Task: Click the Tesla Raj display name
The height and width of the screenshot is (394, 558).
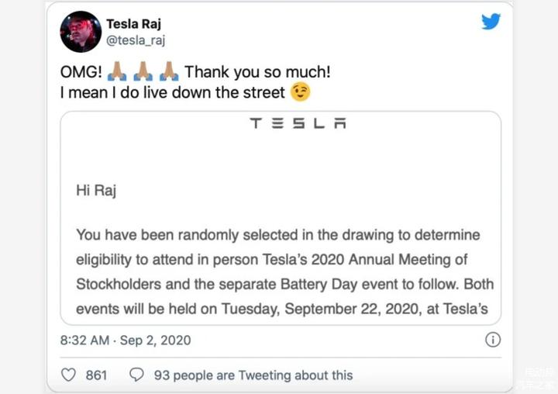Action: click(x=134, y=24)
